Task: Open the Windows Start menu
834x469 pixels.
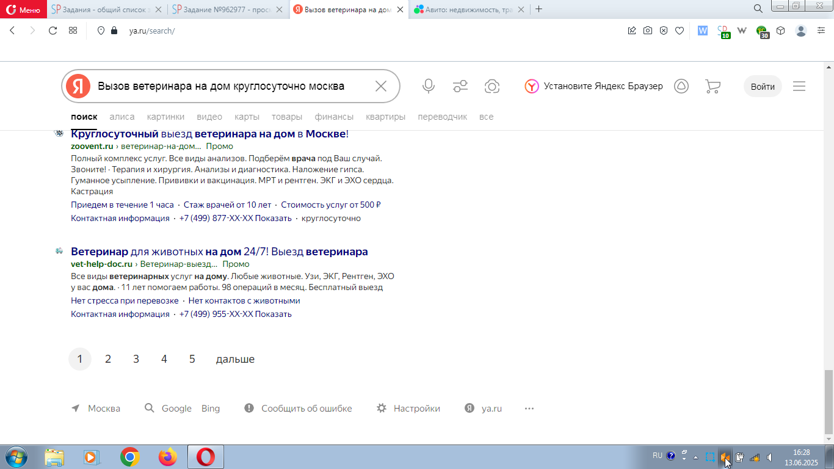Action: pos(16,457)
